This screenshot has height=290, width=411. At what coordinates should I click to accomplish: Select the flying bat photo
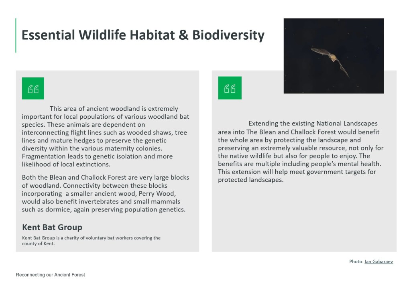pos(334,56)
